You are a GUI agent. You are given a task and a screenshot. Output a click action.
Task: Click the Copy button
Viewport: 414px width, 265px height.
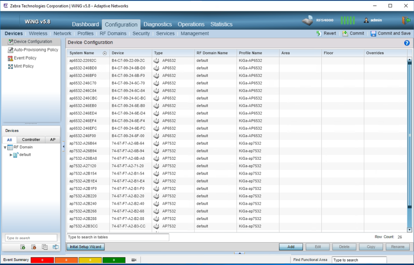pos(371,247)
